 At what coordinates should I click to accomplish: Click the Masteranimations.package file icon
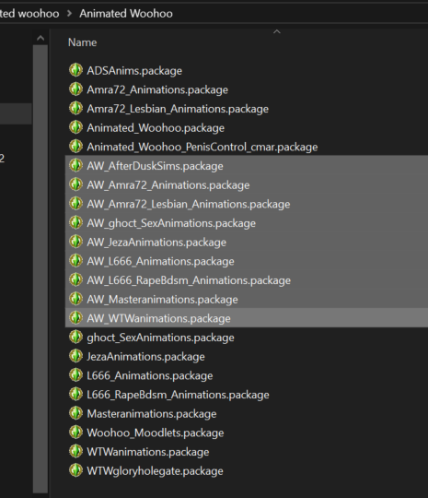[75, 413]
